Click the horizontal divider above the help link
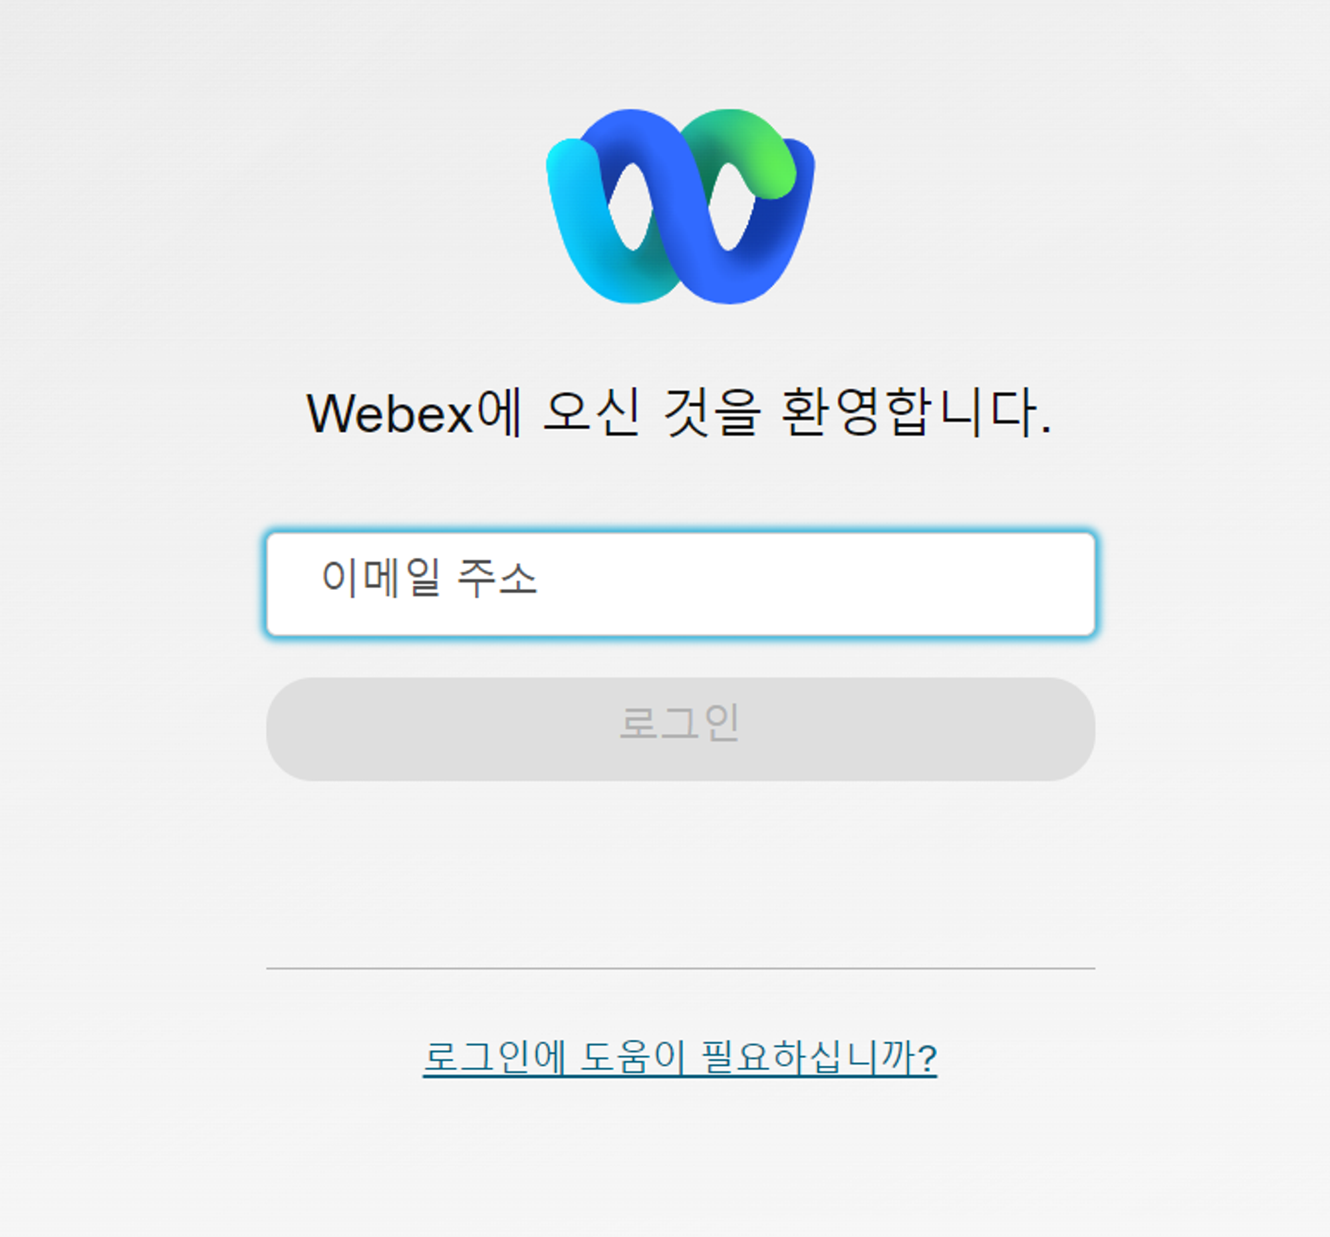This screenshot has height=1237, width=1330. pyautogui.click(x=680, y=968)
